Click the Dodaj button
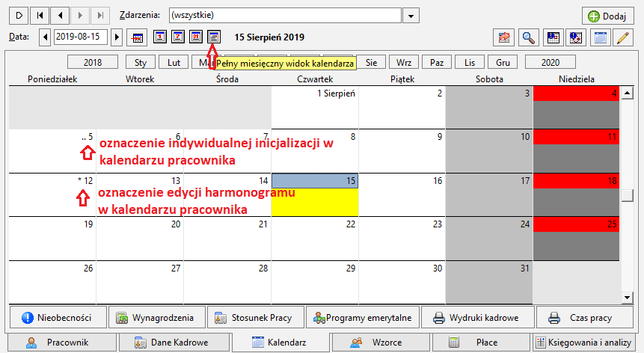The width and height of the screenshot is (644, 353). click(x=607, y=16)
